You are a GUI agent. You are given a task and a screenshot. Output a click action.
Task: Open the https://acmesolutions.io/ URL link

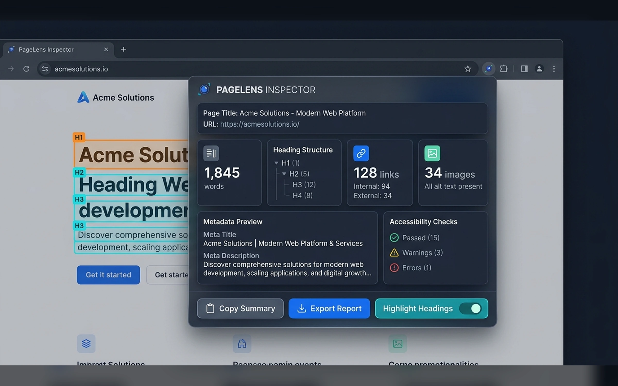tap(260, 124)
